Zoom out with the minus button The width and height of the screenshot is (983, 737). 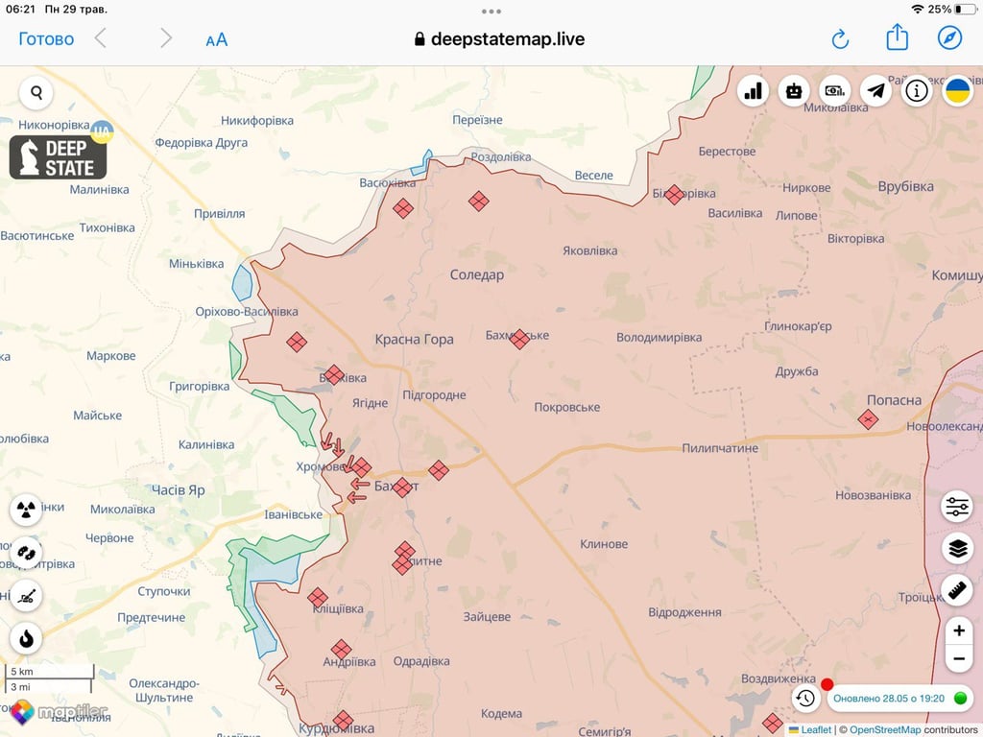(959, 658)
